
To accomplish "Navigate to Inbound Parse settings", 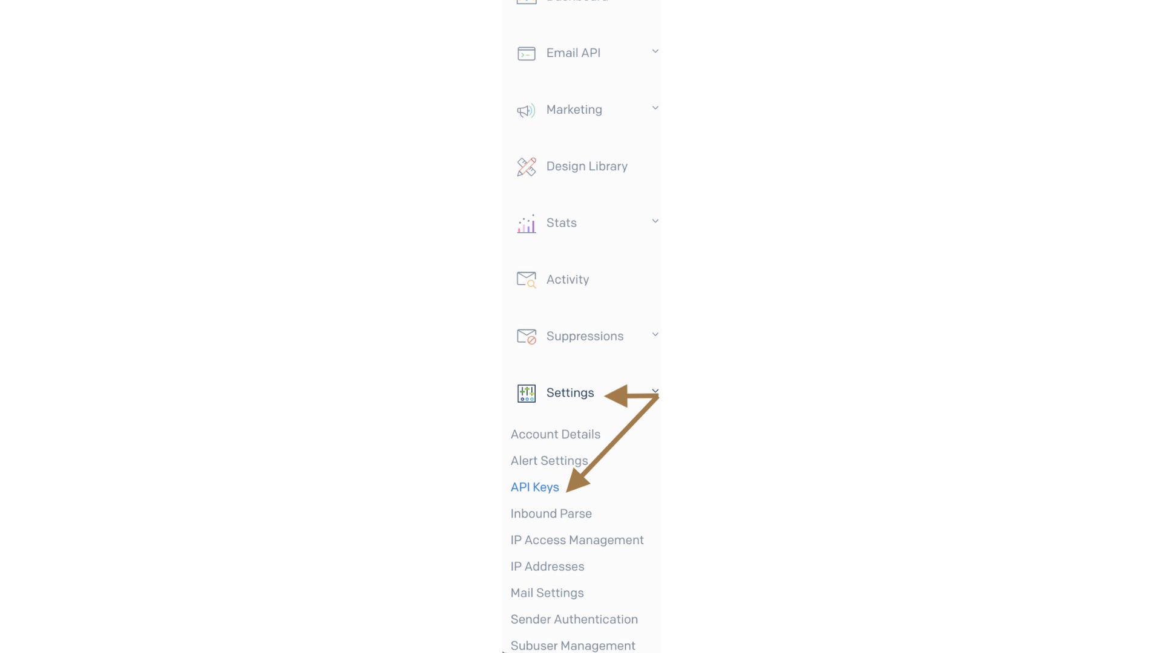I will point(551,513).
